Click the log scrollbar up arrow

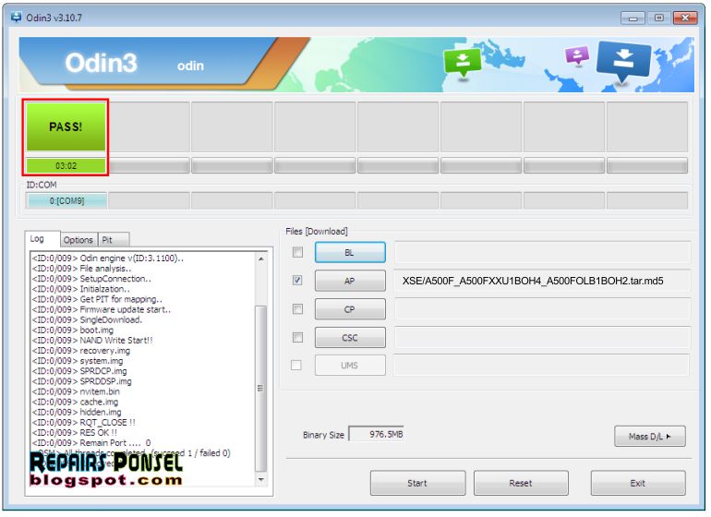260,258
